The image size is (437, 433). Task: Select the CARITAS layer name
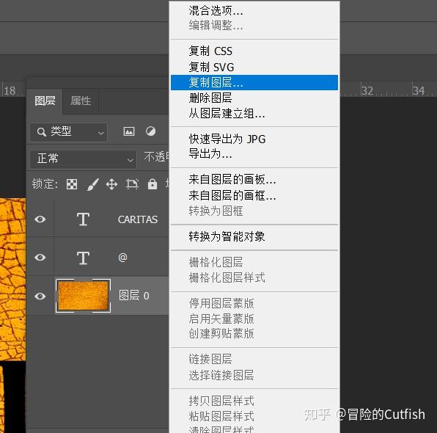[138, 219]
